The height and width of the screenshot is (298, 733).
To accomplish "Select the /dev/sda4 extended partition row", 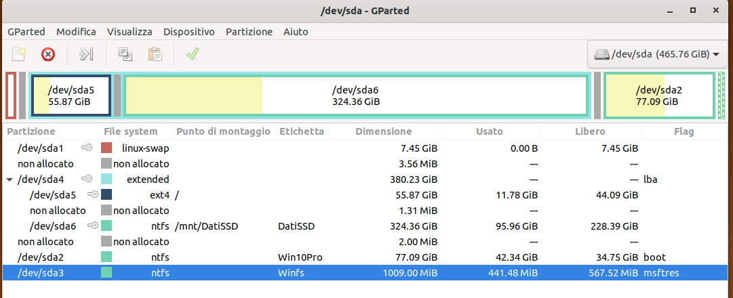I will coord(366,179).
